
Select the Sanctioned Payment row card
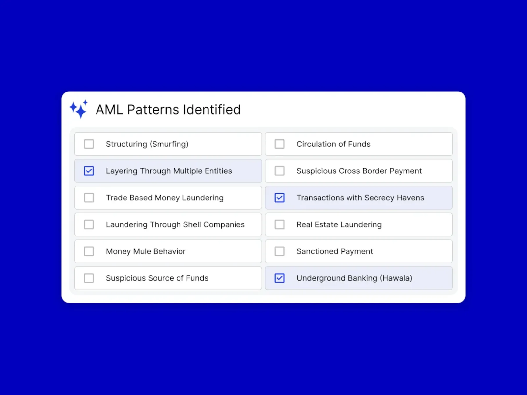click(359, 251)
